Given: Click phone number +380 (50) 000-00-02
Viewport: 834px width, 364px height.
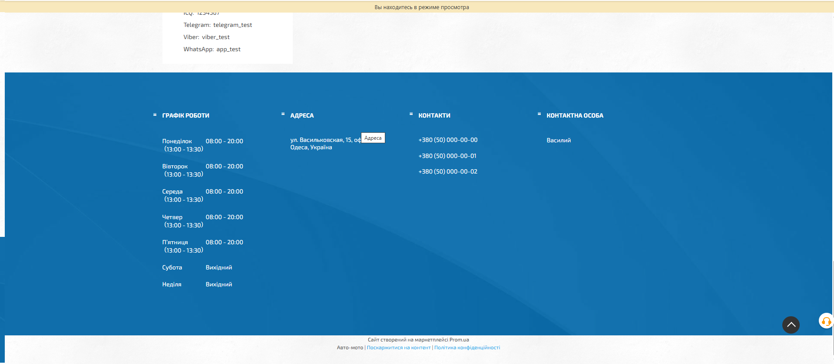Looking at the screenshot, I should tap(447, 171).
